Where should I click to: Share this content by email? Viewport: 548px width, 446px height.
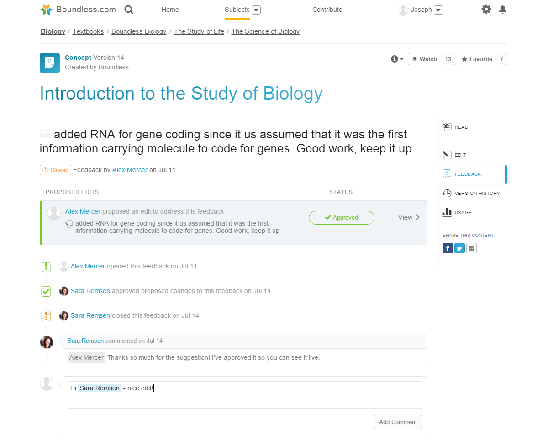click(471, 248)
